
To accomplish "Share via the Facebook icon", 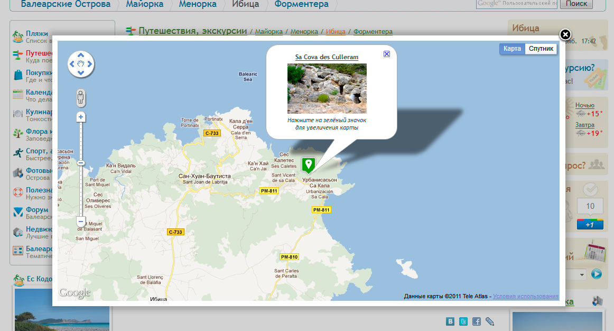I will pyautogui.click(x=476, y=321).
